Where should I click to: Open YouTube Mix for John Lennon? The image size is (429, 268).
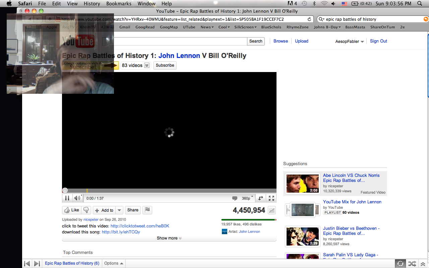(x=352, y=202)
